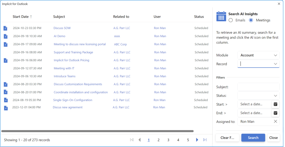Viewport: 285px width, 147px height.
Task: Select the Emails radio button
Action: tap(231, 20)
